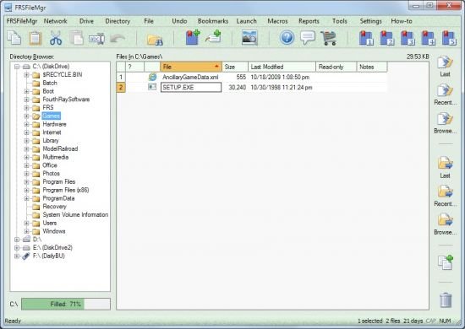This screenshot has width=465, height=329.
Task: Click the top copy-to Recent icon
Action: pos(445,90)
